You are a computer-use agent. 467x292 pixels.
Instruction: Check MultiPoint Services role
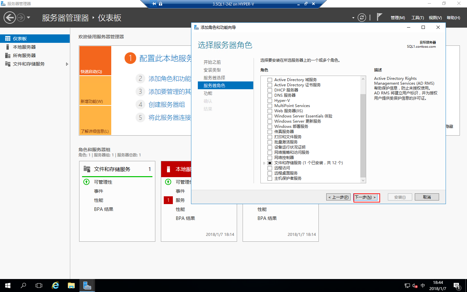[x=270, y=106]
